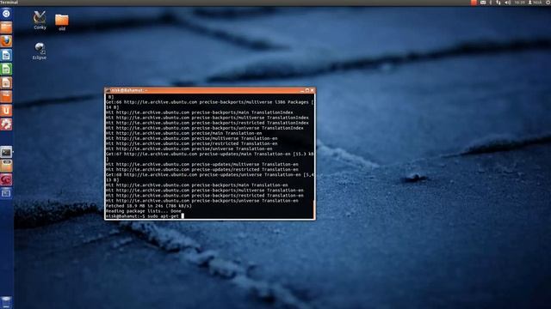Click 'Hit precise-backports/universe Translation-en' last line
Screen dimensions: 551x309
coord(202,201)
